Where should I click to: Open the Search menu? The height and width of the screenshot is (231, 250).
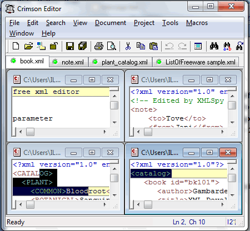pos(56,23)
